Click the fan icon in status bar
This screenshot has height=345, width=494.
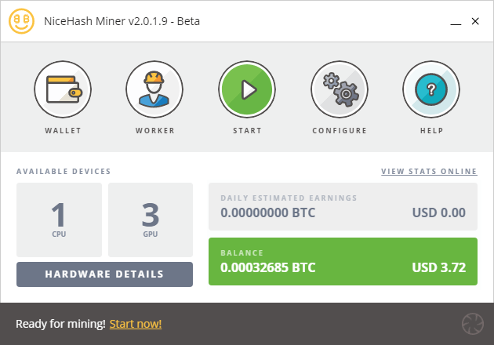pos(473,324)
